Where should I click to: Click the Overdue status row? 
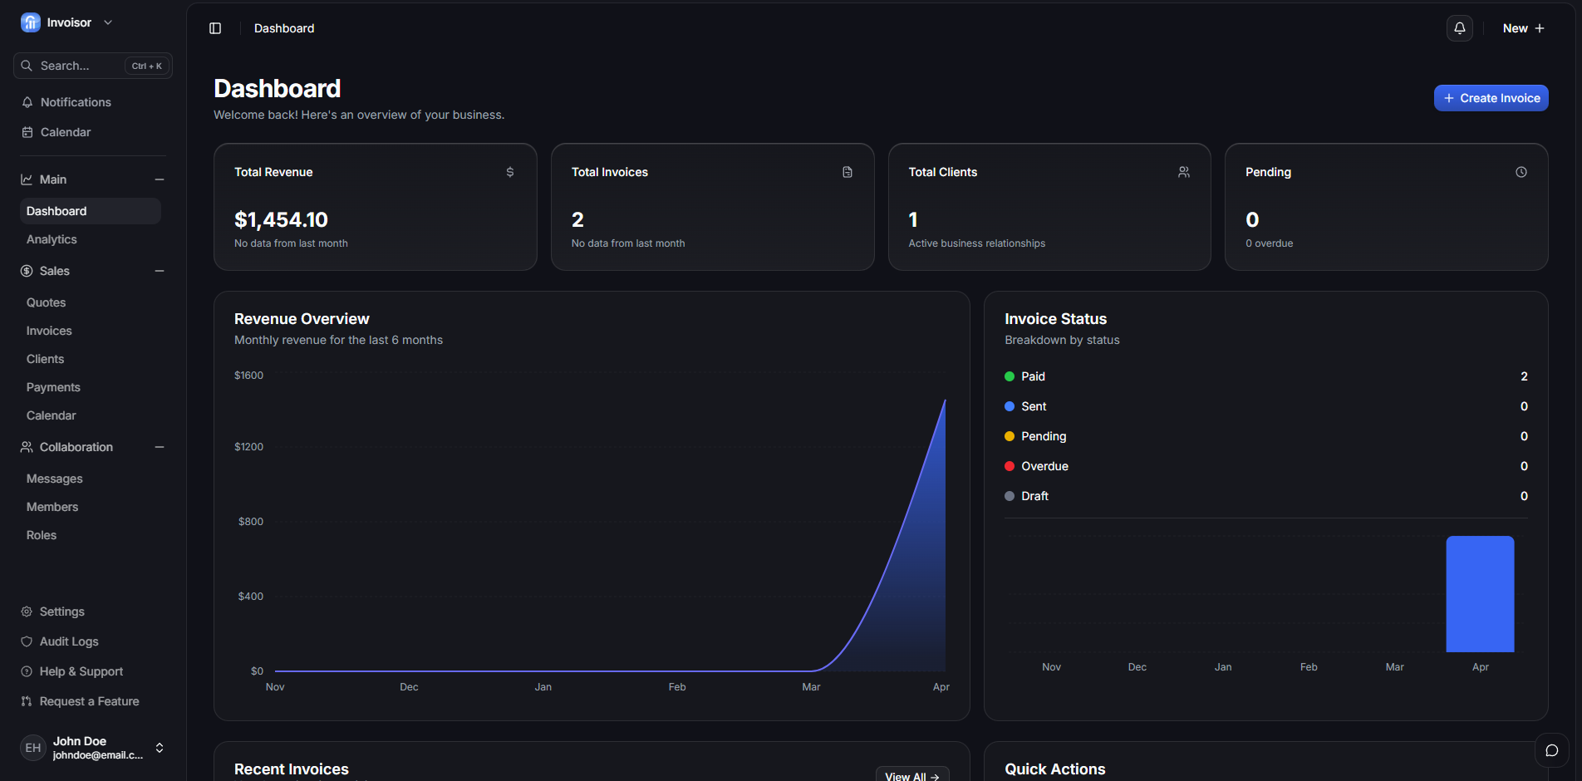point(1266,466)
